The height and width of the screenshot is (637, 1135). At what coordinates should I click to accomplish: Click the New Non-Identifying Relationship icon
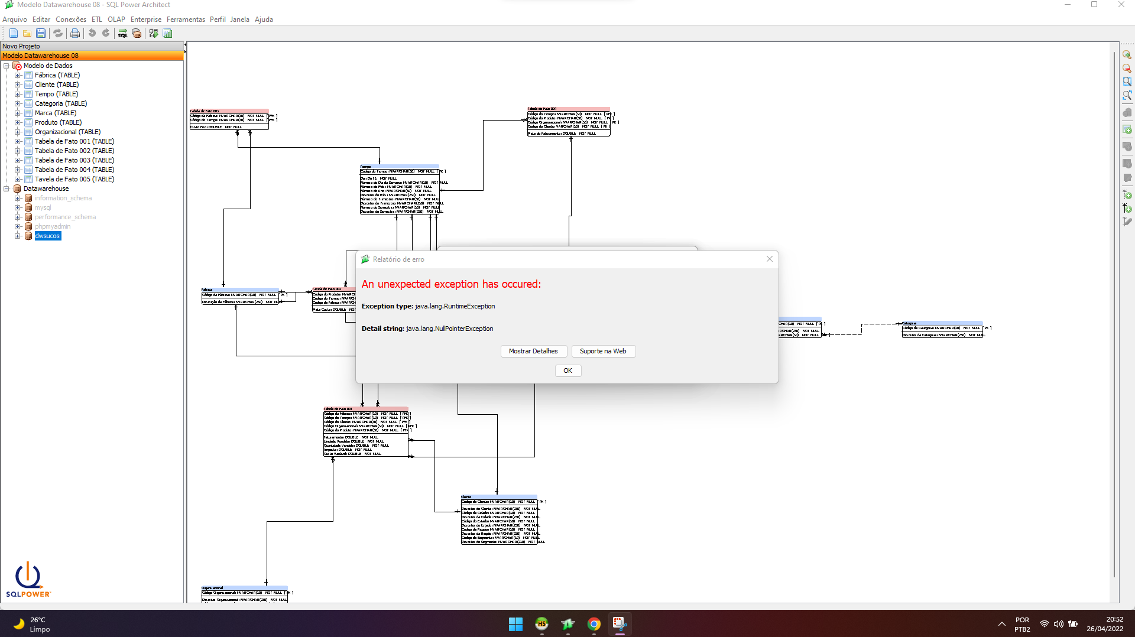click(x=1127, y=194)
